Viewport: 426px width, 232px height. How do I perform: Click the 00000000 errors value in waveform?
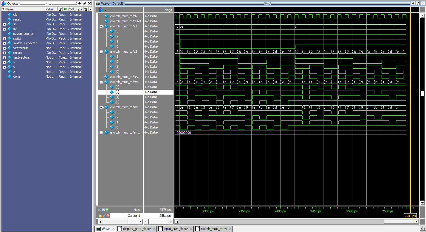184,133
